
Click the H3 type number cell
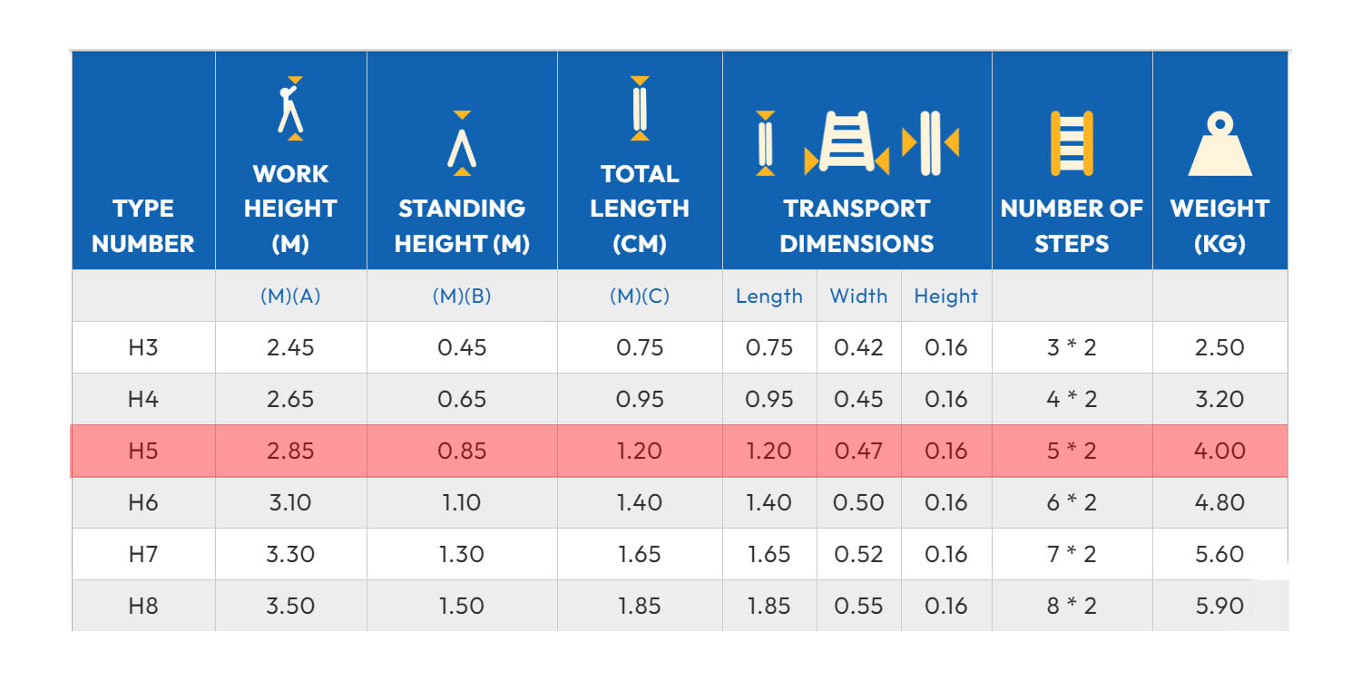[143, 347]
